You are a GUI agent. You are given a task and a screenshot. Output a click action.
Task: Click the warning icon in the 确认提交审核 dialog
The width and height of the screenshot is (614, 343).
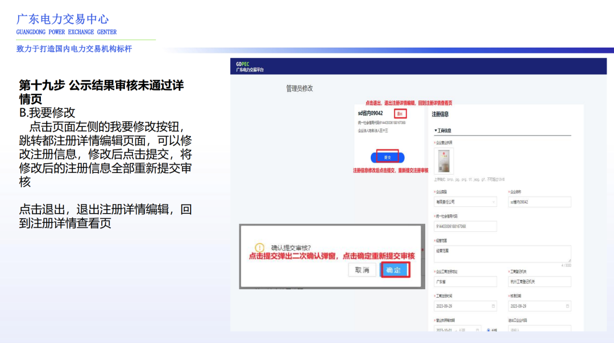point(260,246)
